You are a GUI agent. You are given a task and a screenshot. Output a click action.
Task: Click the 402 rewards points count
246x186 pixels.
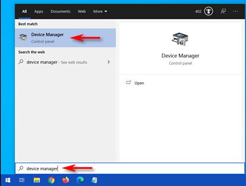coord(198,11)
